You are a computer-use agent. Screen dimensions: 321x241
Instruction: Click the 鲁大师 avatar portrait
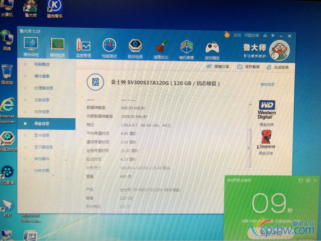[279, 51]
